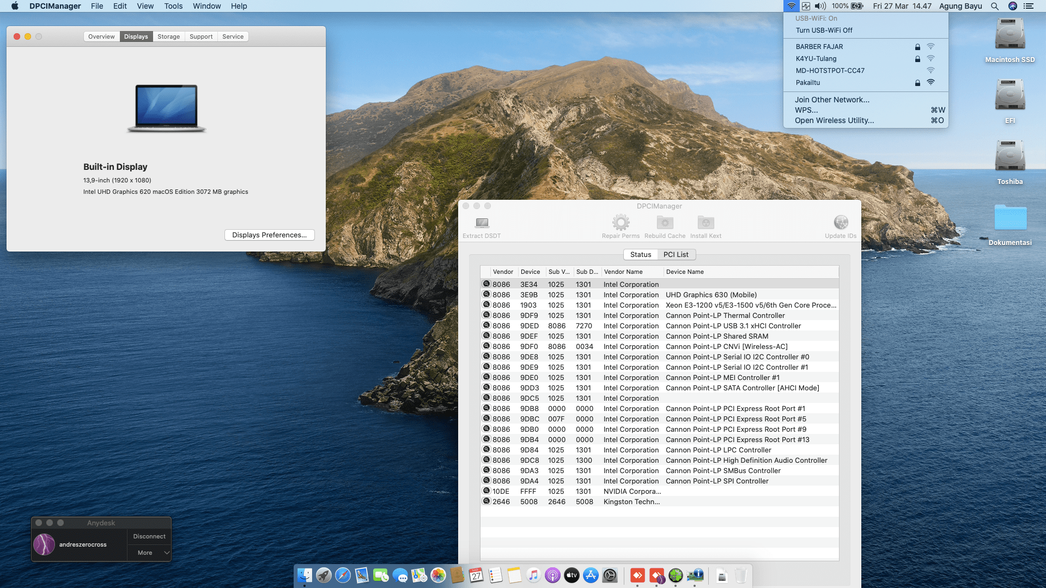Open the Macintosh SSD drive icon
The height and width of the screenshot is (588, 1046).
tap(1009, 35)
